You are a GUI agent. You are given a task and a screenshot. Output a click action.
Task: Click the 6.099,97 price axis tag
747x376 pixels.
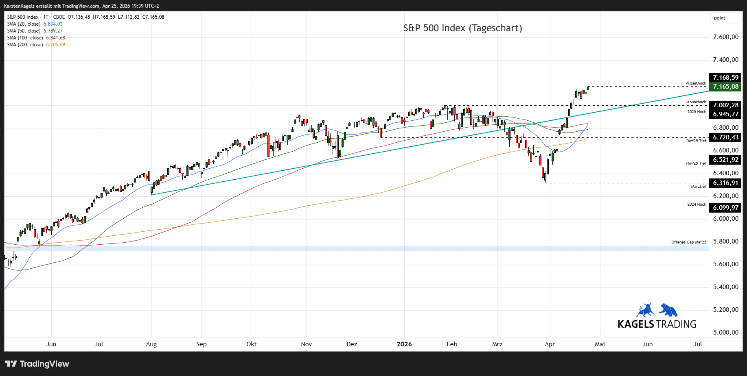pyautogui.click(x=725, y=208)
